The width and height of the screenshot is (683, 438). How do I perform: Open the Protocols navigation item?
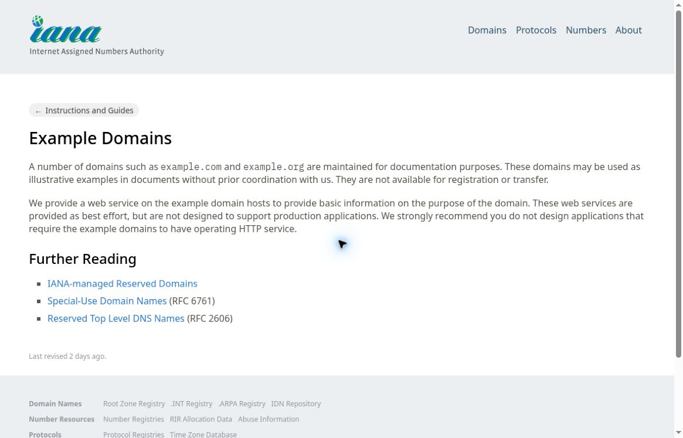536,30
